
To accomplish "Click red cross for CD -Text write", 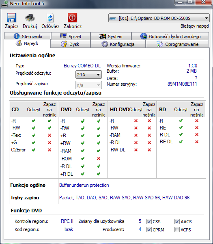I will pyautogui.click(x=49, y=135).
